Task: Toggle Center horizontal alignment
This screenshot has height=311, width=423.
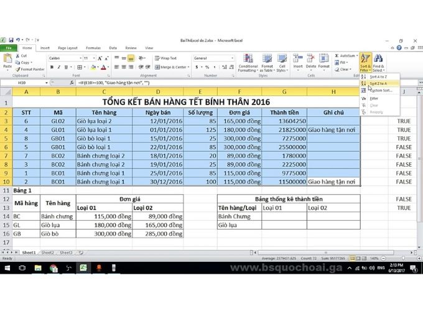Action: click(x=124, y=67)
